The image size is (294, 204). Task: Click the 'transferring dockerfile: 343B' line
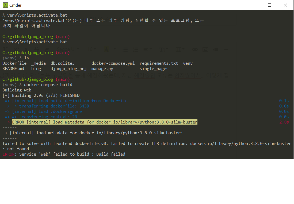tap(54, 106)
